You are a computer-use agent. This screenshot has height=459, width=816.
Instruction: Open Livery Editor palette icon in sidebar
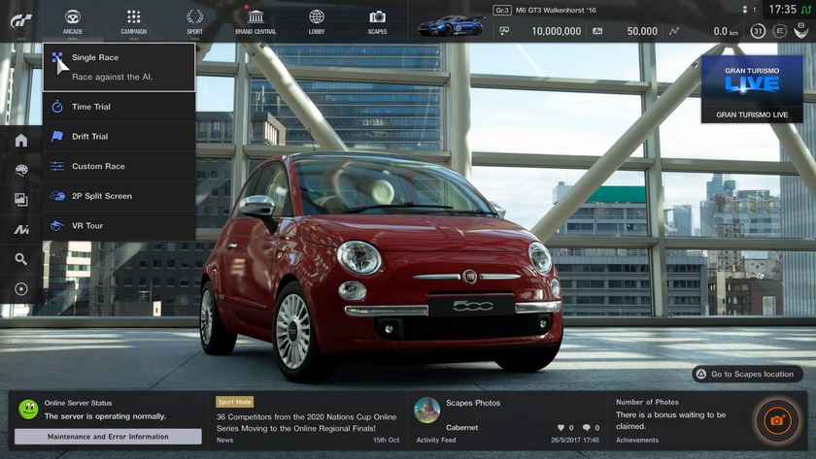pyautogui.click(x=20, y=170)
